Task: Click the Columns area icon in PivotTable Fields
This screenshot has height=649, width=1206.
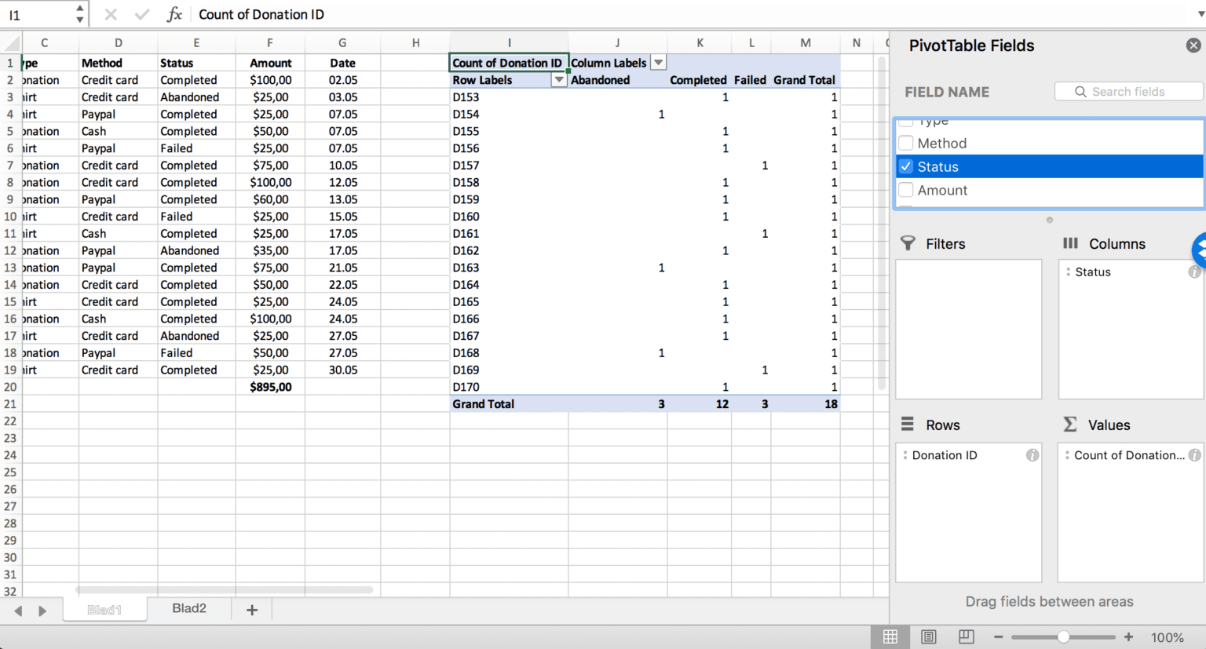Action: pyautogui.click(x=1070, y=243)
